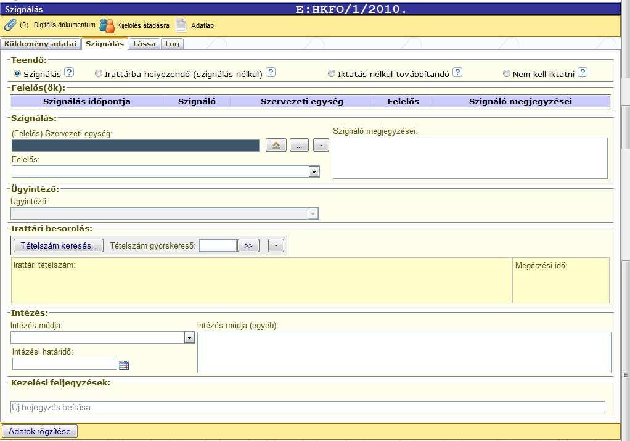630x441 pixels.
Task: Click the Adatlap link text
Action: coord(202,25)
